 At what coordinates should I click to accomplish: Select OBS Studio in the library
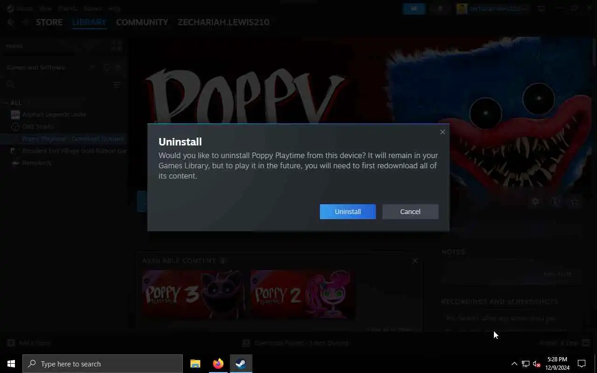click(x=38, y=126)
